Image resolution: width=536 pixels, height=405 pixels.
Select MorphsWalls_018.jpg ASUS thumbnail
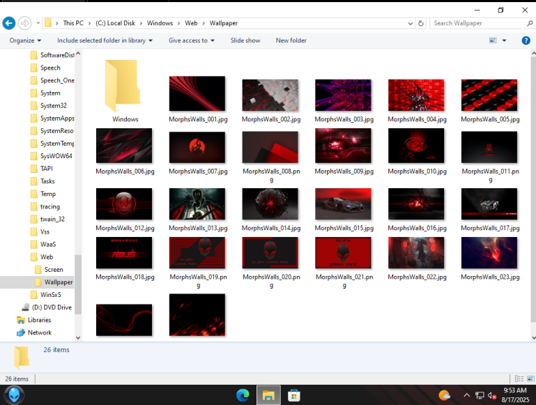(x=124, y=253)
